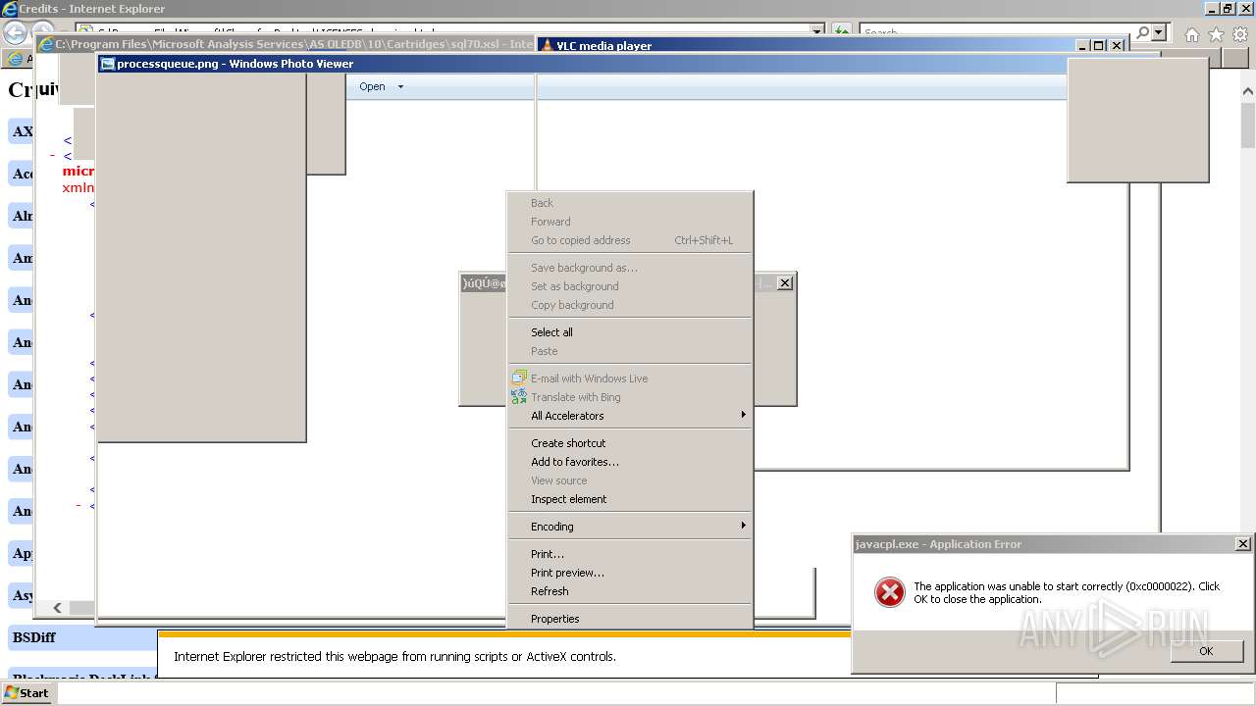Open the favorites star icon

(1216, 34)
